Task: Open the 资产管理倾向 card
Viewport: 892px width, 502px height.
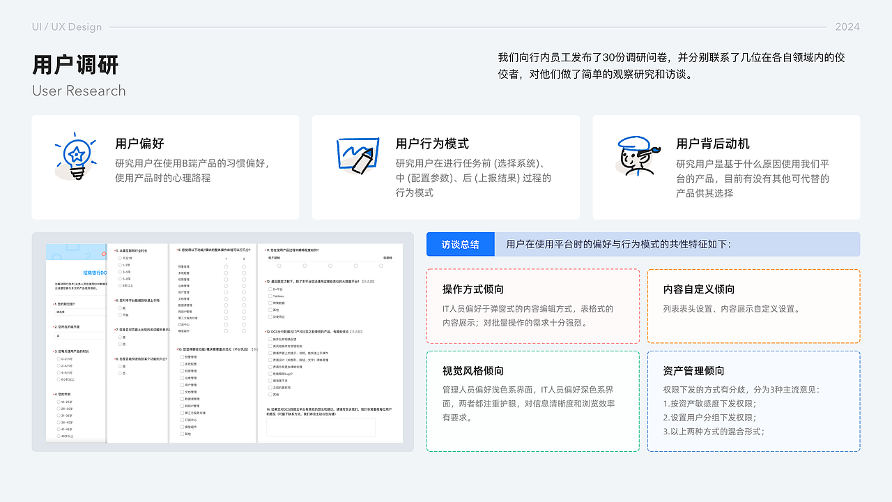Action: pyautogui.click(x=753, y=401)
